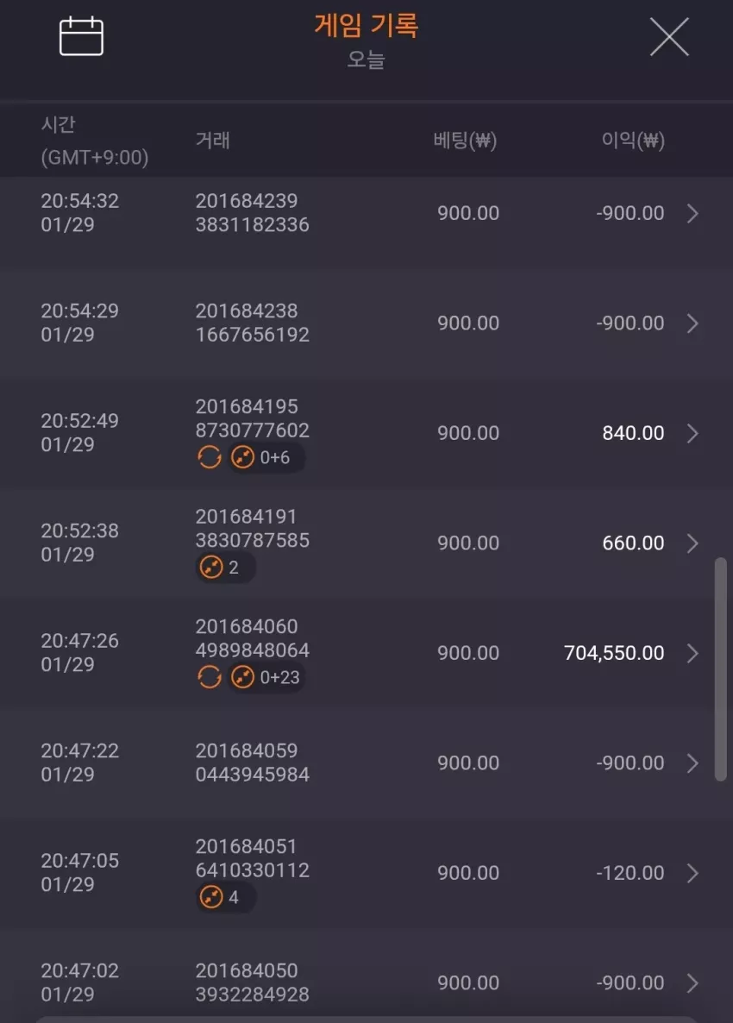Click the 게임 기록 title

coord(366,25)
